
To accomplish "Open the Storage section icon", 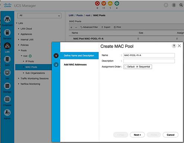I will click(7, 86).
